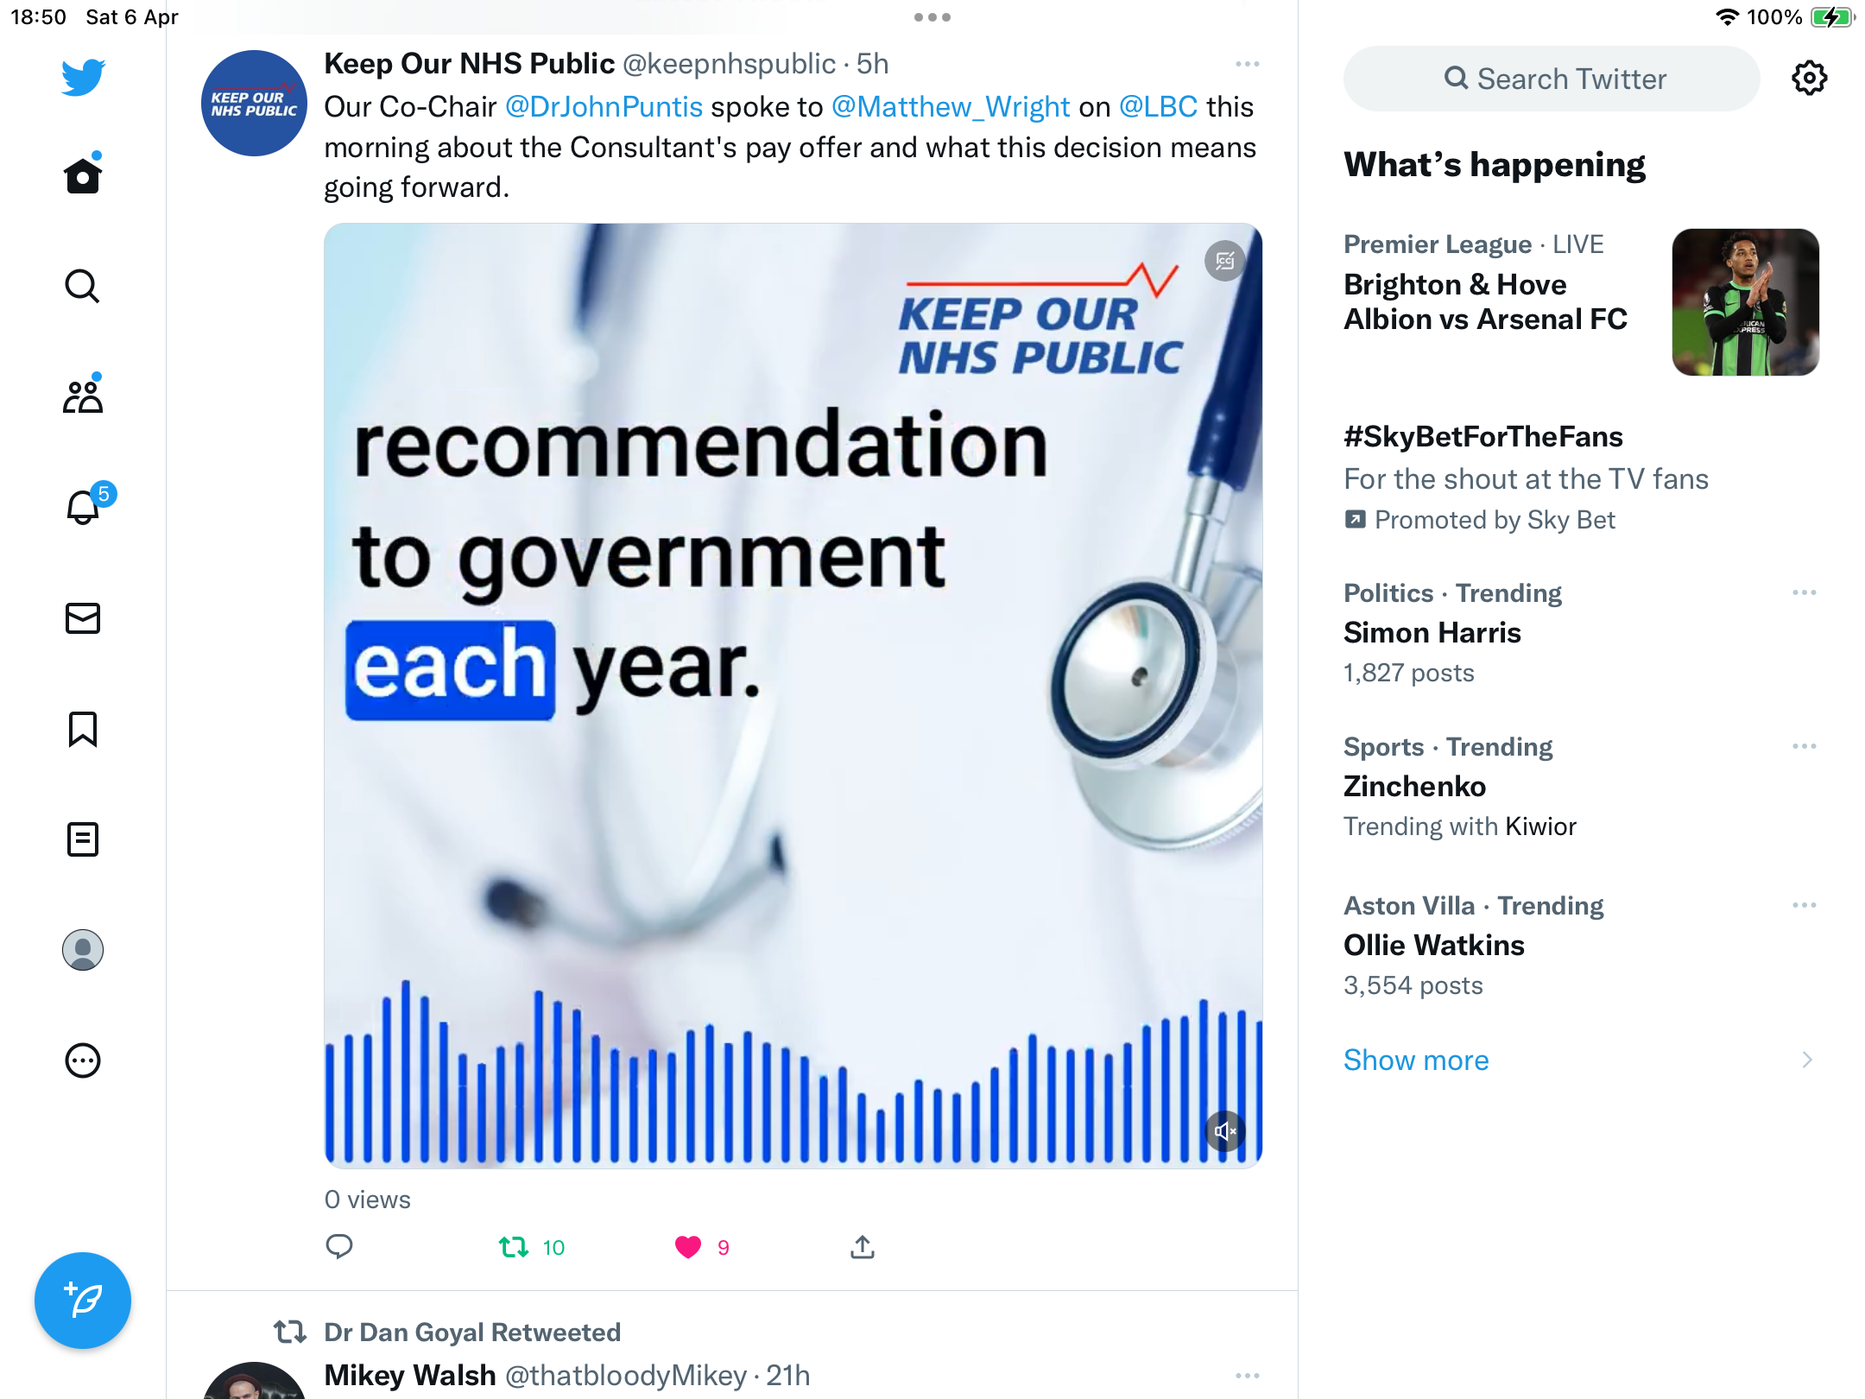
Task: Open the More circle menu in sidebar
Action: coord(83,1060)
